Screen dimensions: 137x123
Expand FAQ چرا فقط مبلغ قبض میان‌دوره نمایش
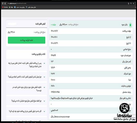(x=27, y=101)
